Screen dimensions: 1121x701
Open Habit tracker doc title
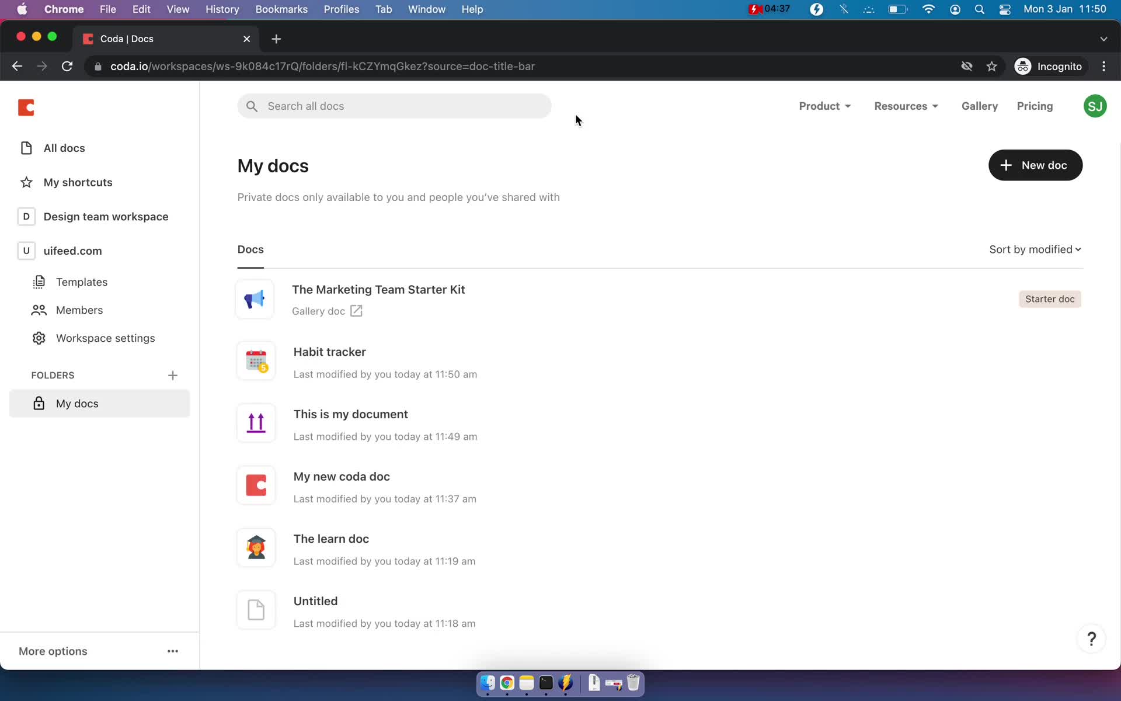tap(329, 352)
